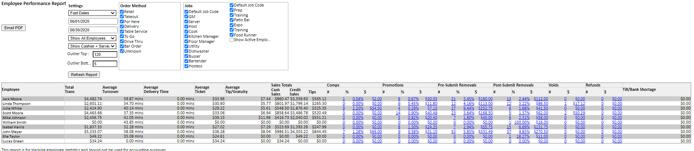Expand the Show All Employees dropdown
This screenshot has width=694, height=151.
click(92, 38)
